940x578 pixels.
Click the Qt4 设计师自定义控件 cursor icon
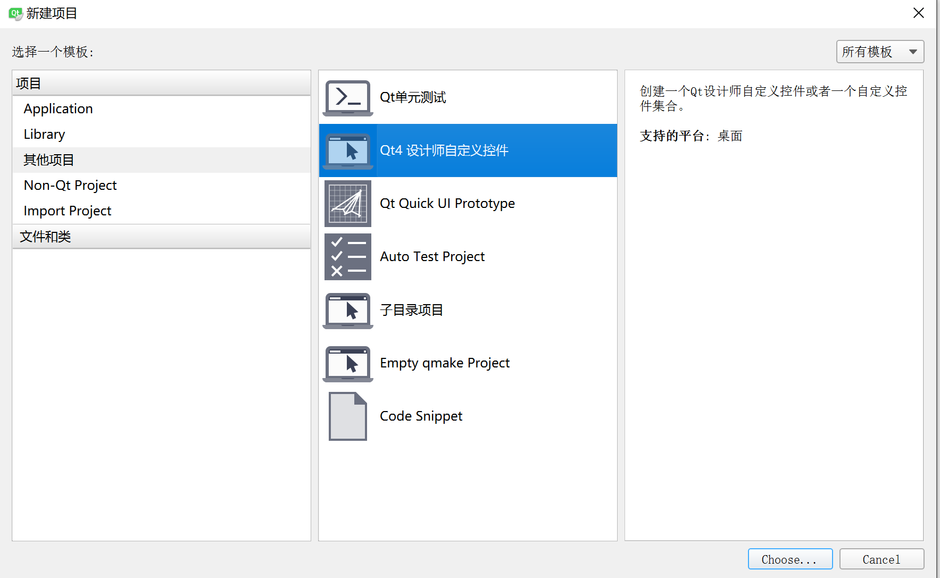[x=347, y=150]
